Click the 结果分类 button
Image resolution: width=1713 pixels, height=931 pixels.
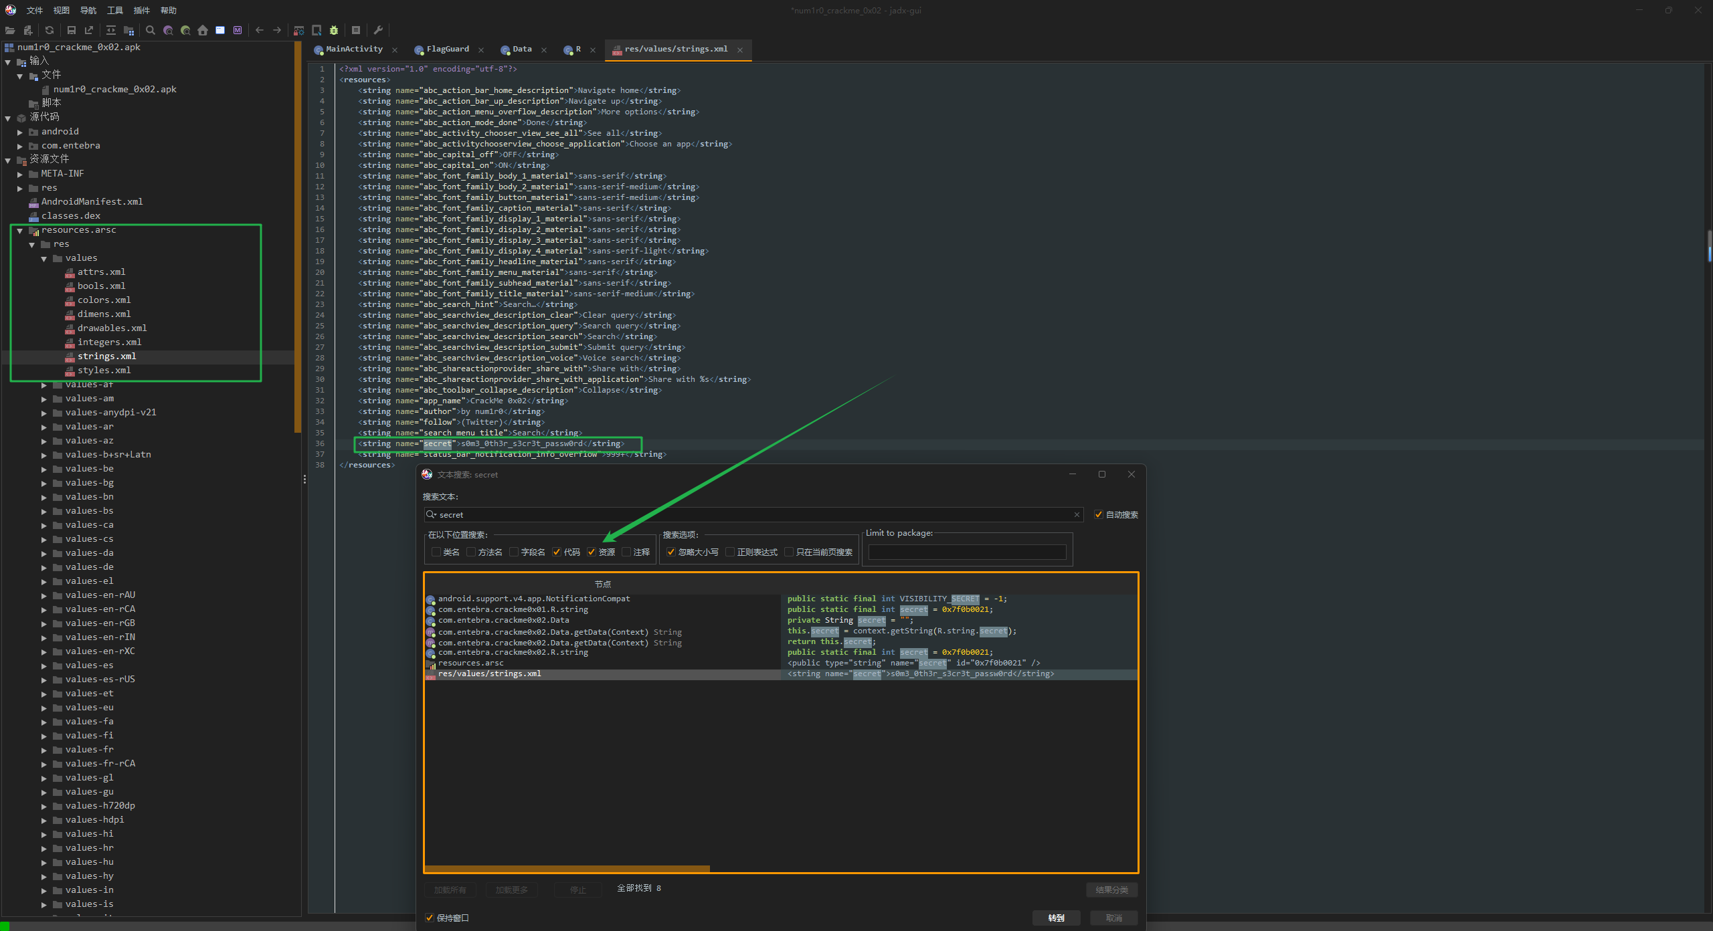pyautogui.click(x=1111, y=890)
